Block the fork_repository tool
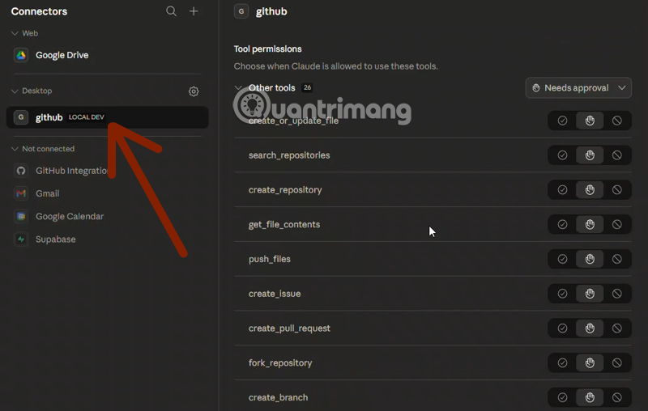 [x=617, y=363]
